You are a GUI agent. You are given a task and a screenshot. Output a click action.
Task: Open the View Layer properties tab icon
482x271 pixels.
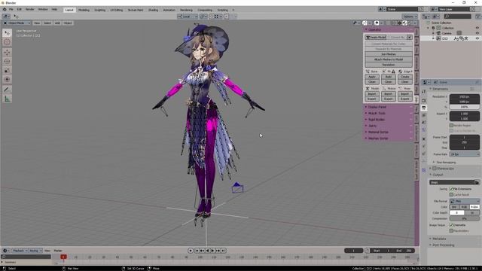[424, 115]
